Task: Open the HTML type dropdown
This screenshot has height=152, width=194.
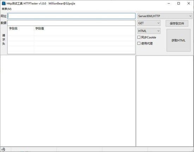Action: (x=149, y=31)
